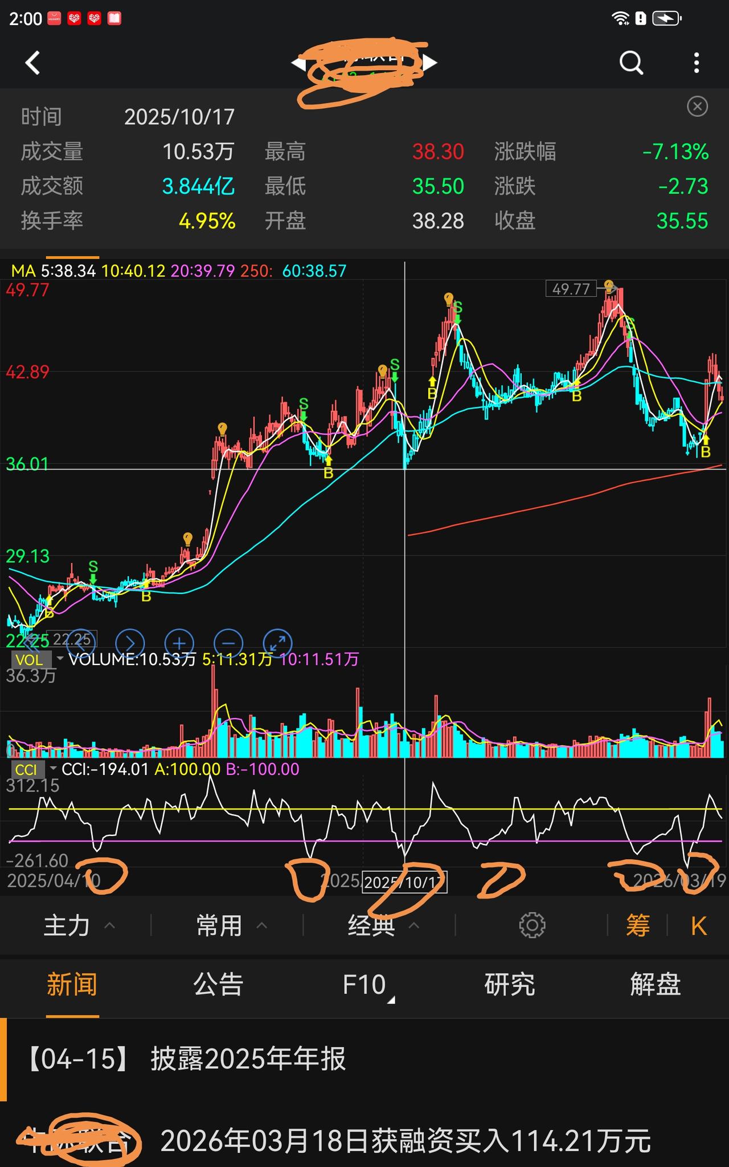Tap the circled right-arrow chart scroll button
This screenshot has height=1167, width=729.
tap(130, 643)
